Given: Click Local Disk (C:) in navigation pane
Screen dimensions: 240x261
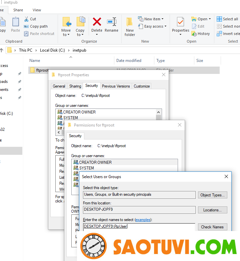Looking at the screenshot, I should point(6,114).
